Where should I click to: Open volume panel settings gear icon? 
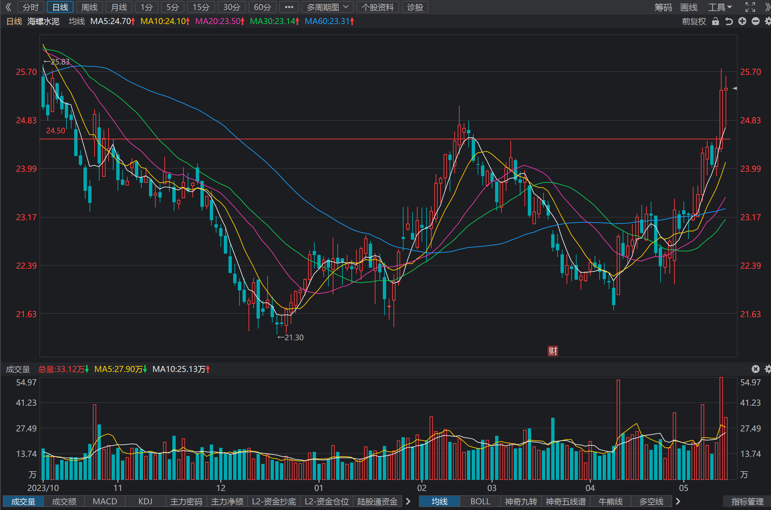(768, 369)
